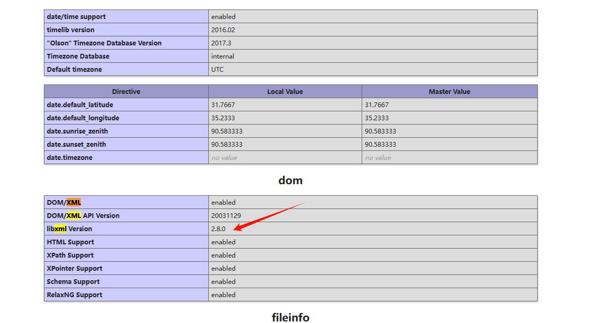Select the highlighted xml in libxml Version label
Image resolution: width=589 pixels, height=323 pixels.
[x=60, y=229]
